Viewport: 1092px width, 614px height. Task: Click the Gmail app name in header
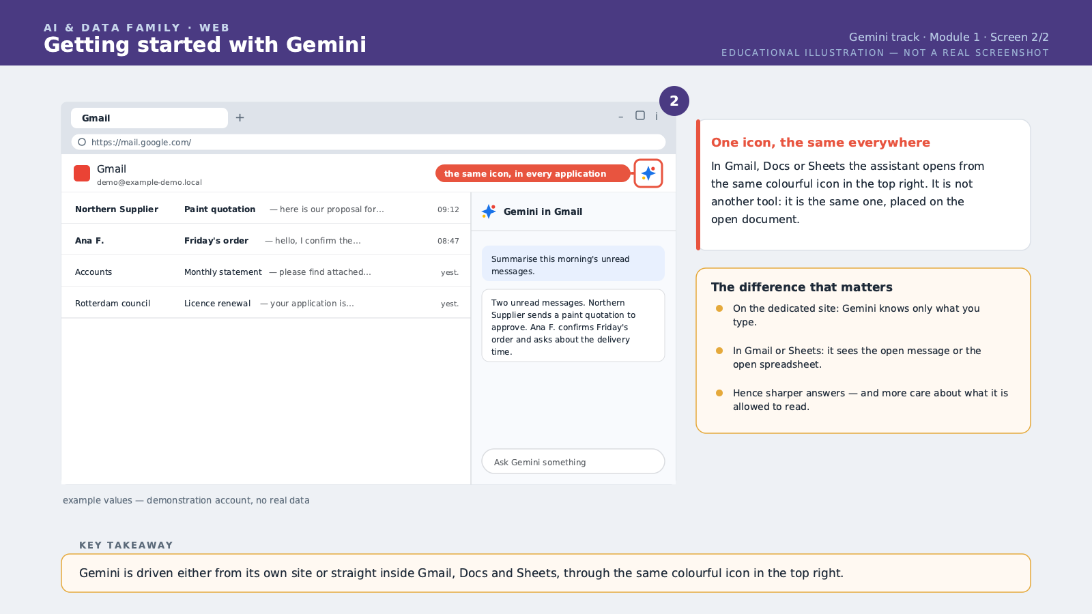111,169
